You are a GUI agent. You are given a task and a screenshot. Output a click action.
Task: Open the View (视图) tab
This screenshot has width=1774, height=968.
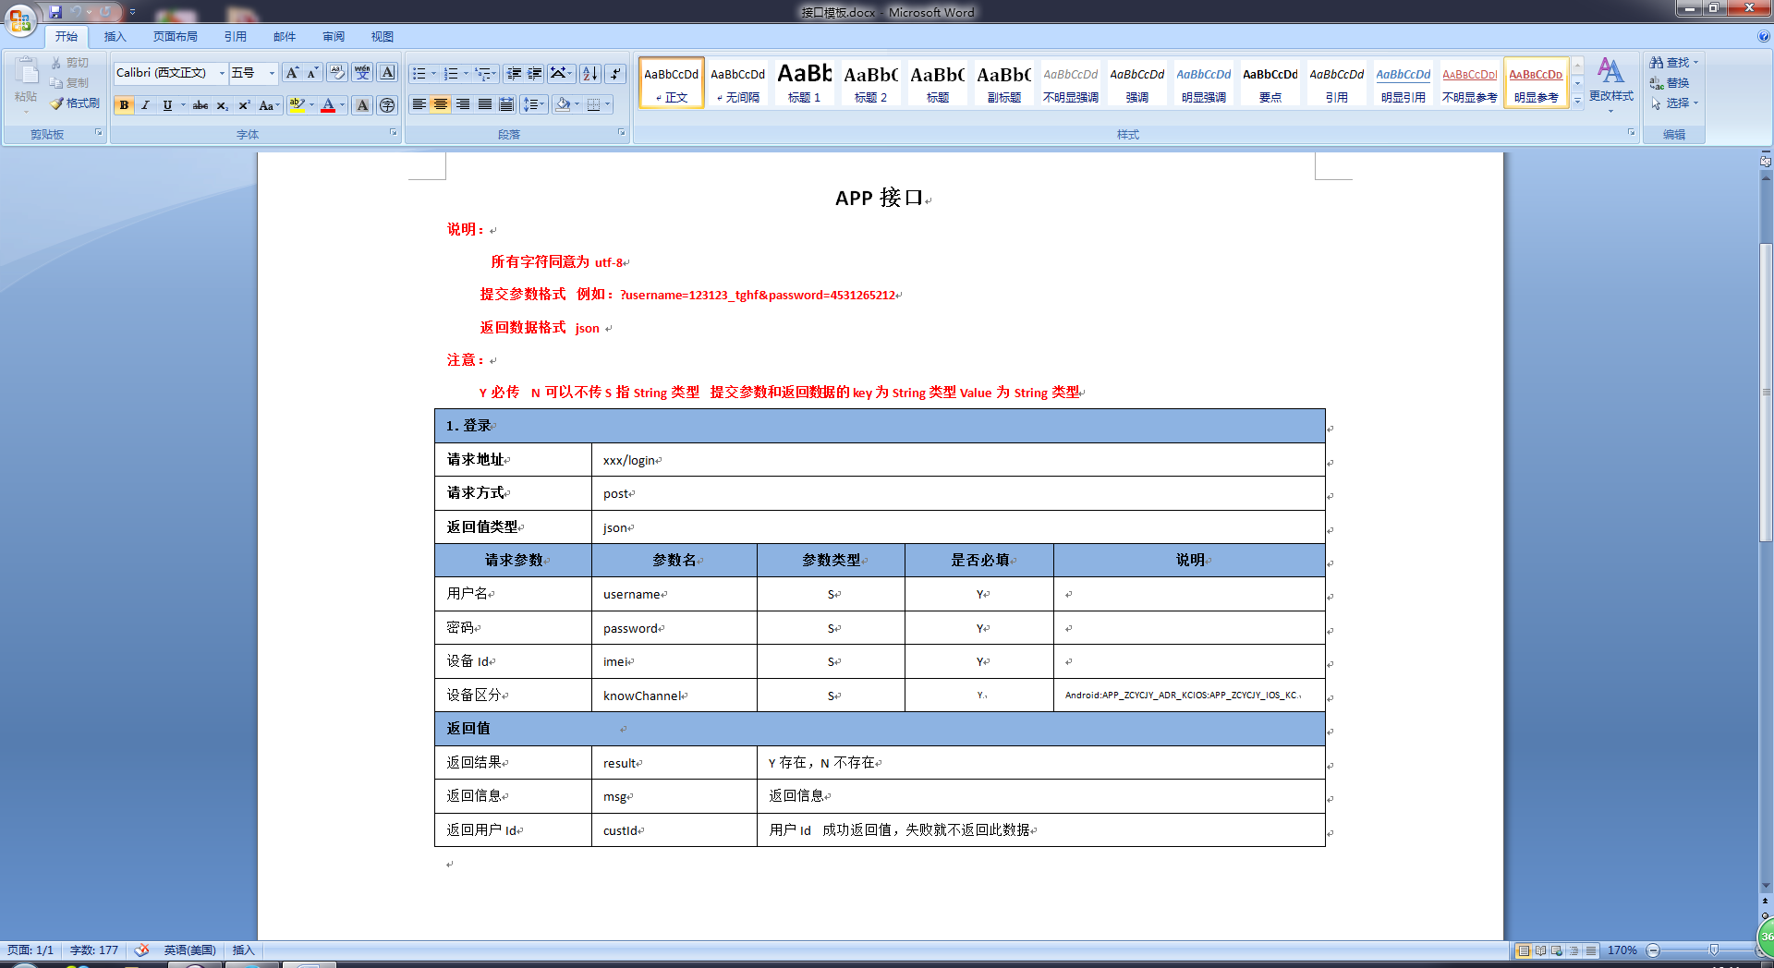(383, 37)
